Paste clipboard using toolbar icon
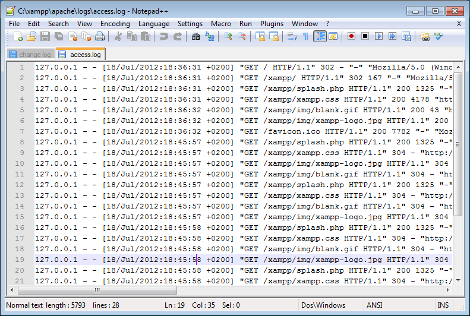Screen dimensions: 470x316 click(146, 37)
